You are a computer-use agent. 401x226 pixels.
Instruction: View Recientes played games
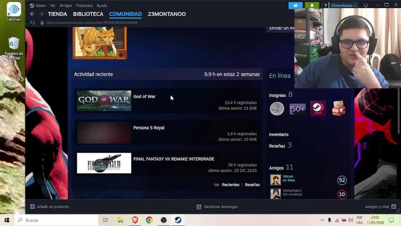pos(231,185)
